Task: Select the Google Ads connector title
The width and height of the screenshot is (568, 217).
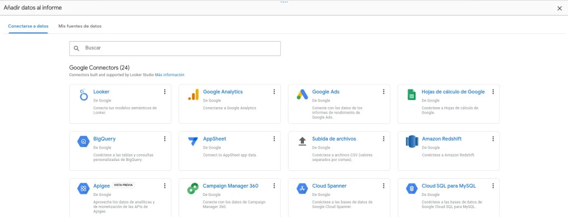Action: pos(326,92)
